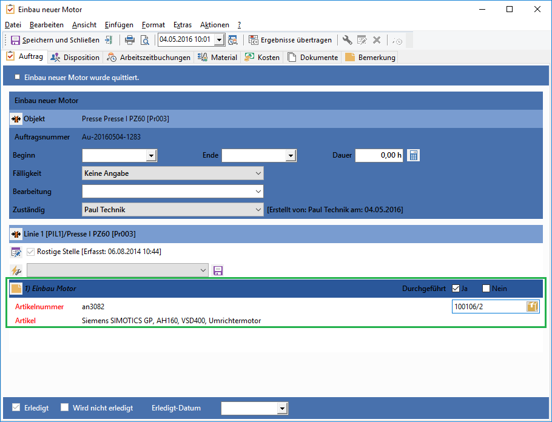The image size is (552, 422).
Task: Click the clock history icon in toolbar
Action: (x=397, y=41)
